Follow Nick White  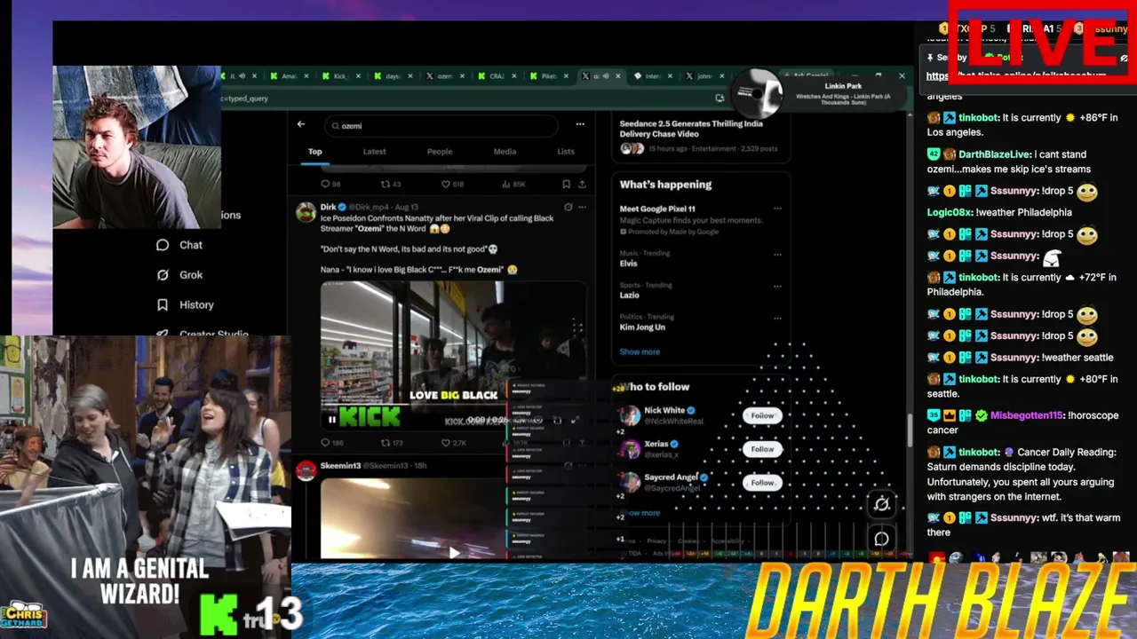point(762,415)
